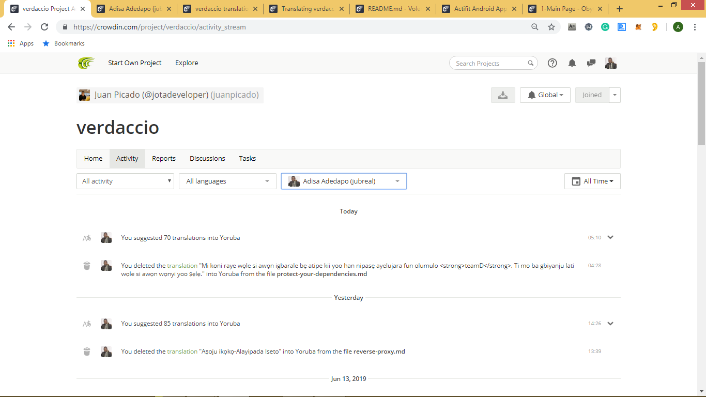Open the Reports tab
Image resolution: width=706 pixels, height=397 pixels.
(164, 159)
